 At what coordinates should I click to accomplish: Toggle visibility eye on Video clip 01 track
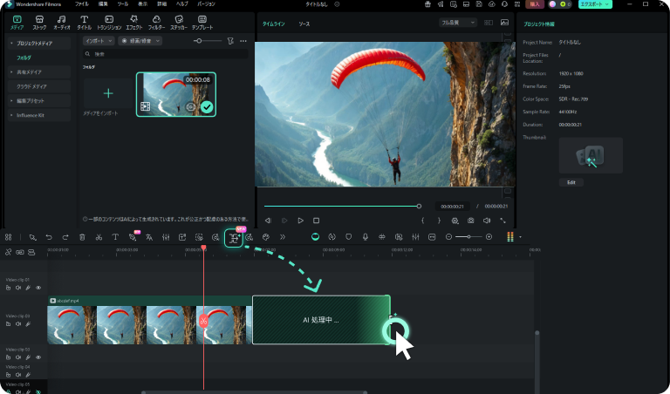[x=38, y=289]
